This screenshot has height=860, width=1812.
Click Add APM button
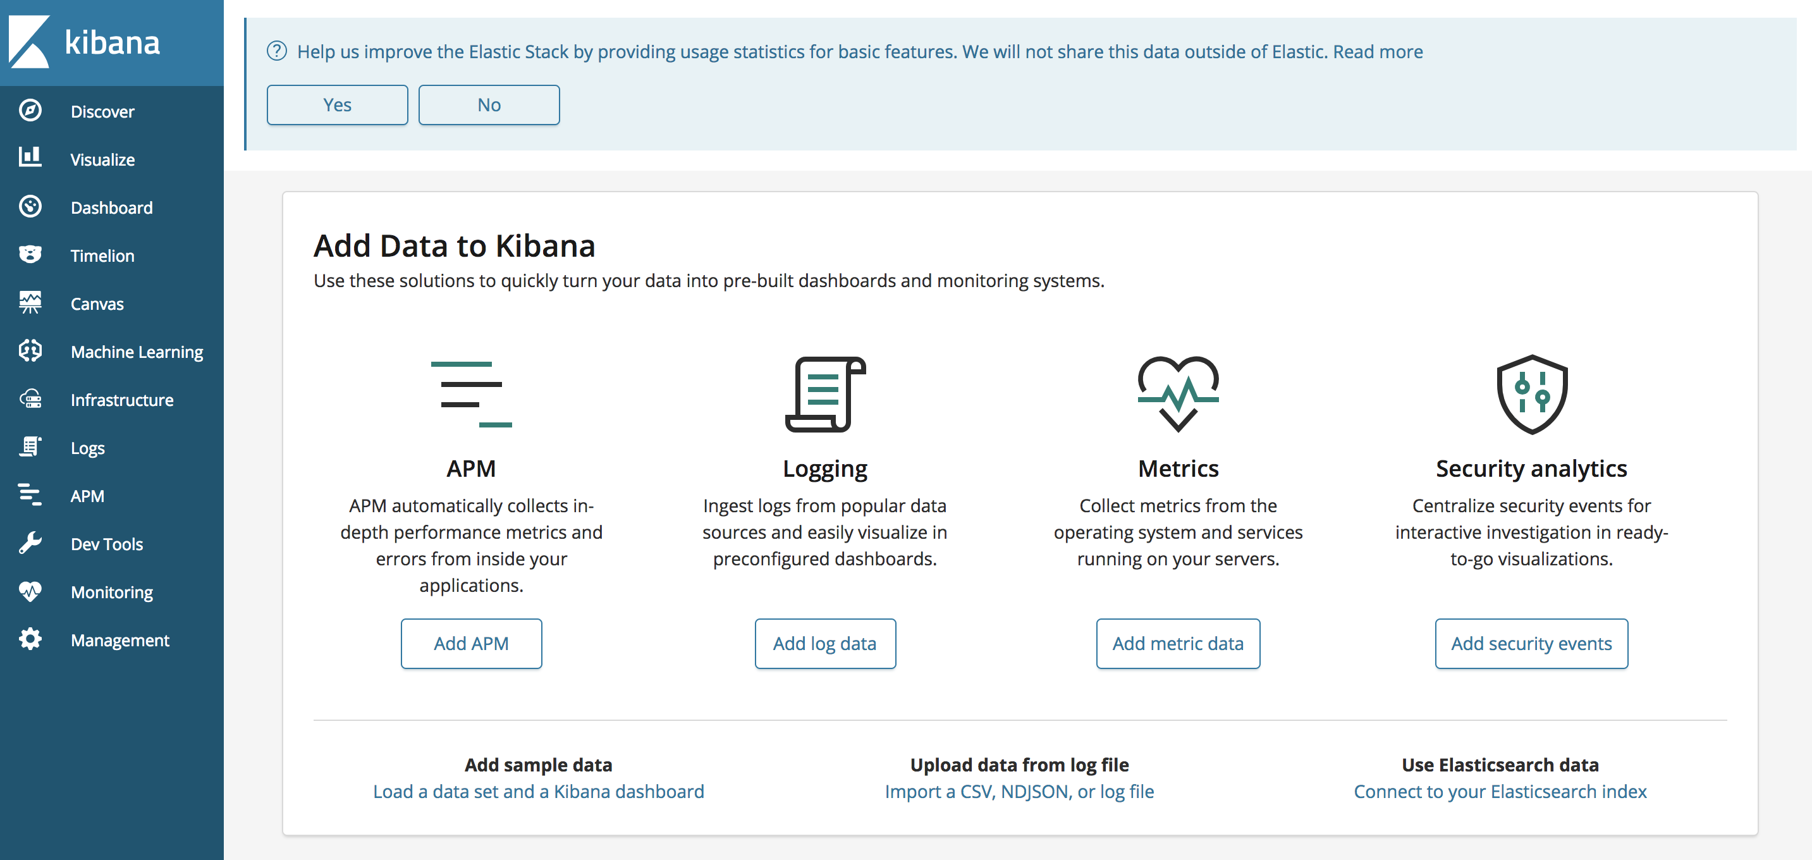click(x=470, y=642)
